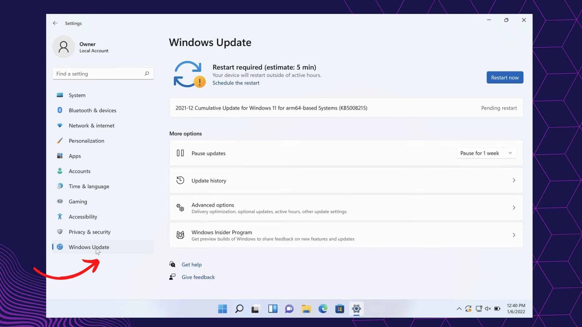582x327 pixels.
Task: Launch Microsoft Edge from the taskbar
Action: point(323,309)
